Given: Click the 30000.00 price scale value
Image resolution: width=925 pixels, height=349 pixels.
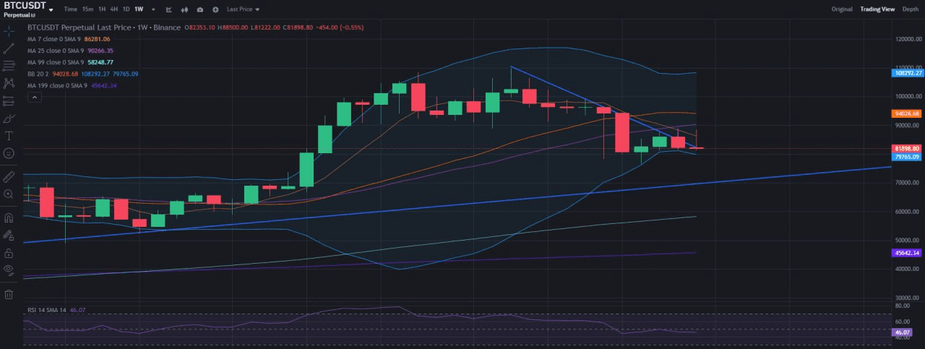Looking at the screenshot, I should point(908,298).
